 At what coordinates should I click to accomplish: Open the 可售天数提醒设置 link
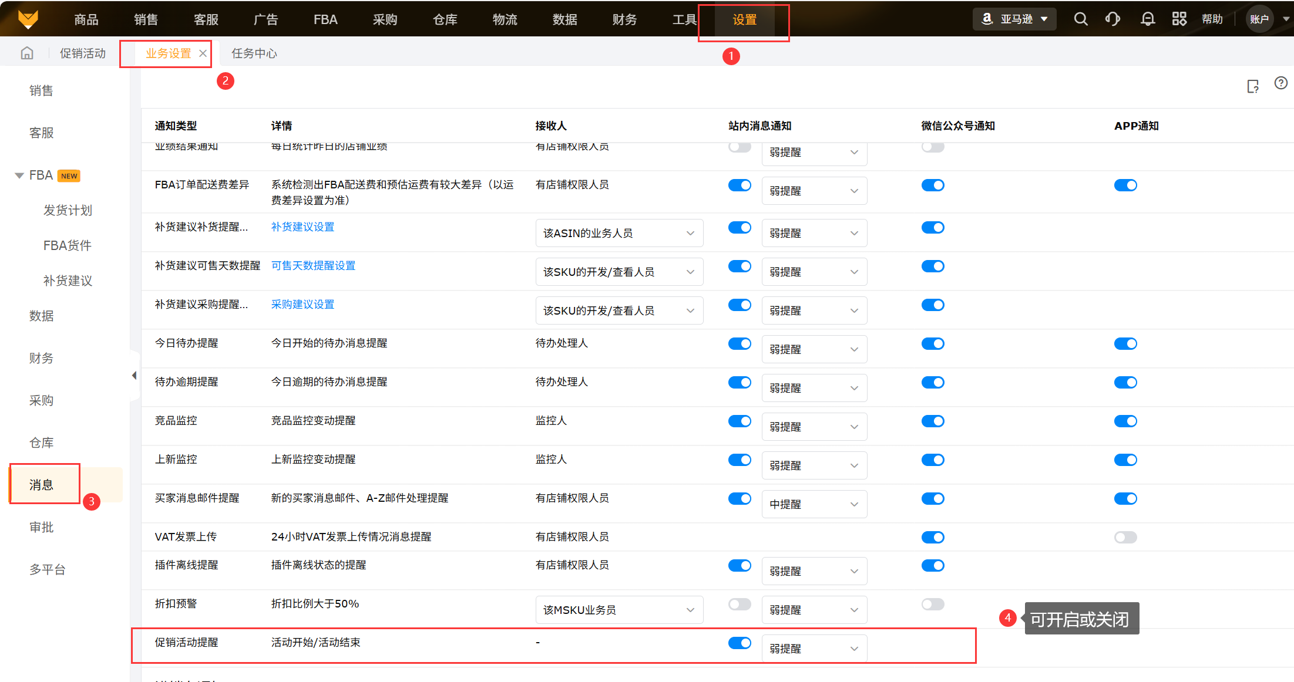[x=313, y=266]
